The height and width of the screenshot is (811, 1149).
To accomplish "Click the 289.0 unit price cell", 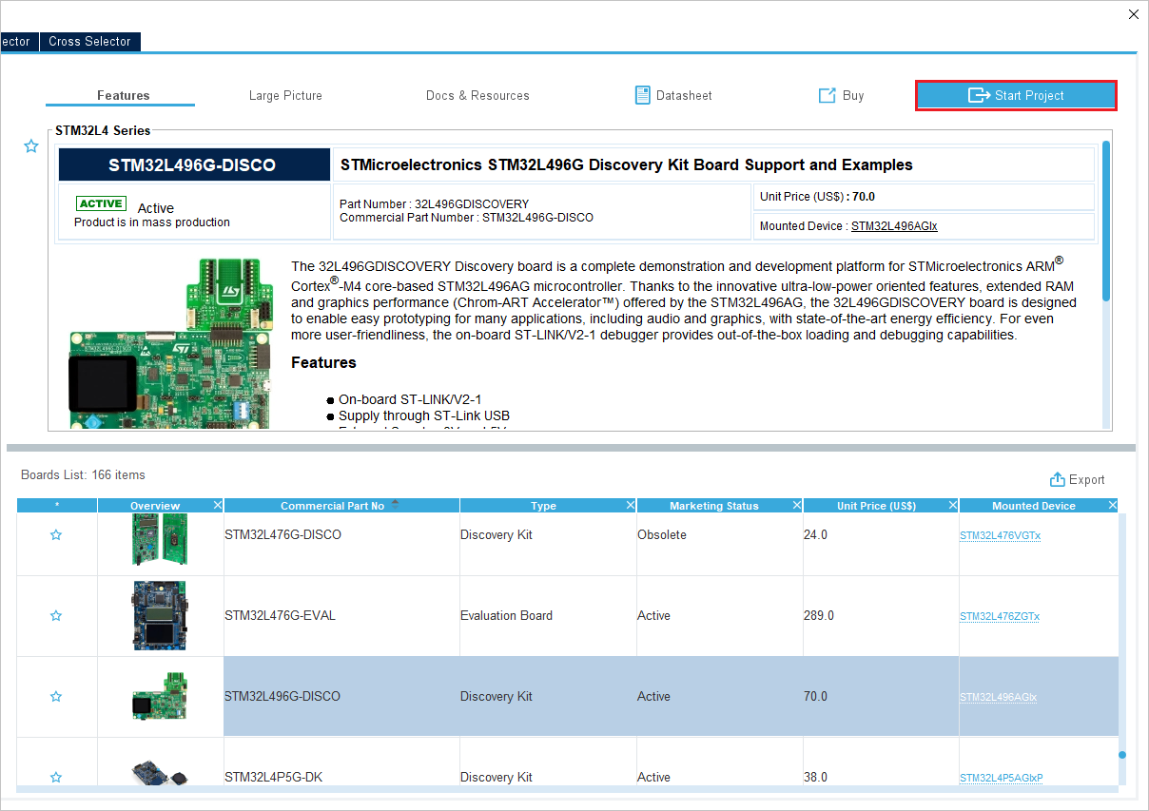I will (x=881, y=616).
